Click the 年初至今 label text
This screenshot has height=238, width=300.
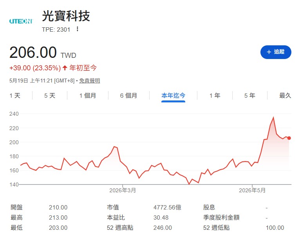coord(83,68)
